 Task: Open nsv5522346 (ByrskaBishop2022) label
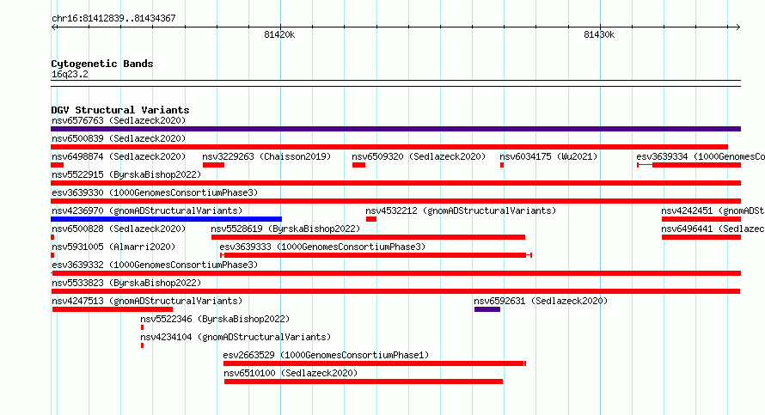click(215, 319)
